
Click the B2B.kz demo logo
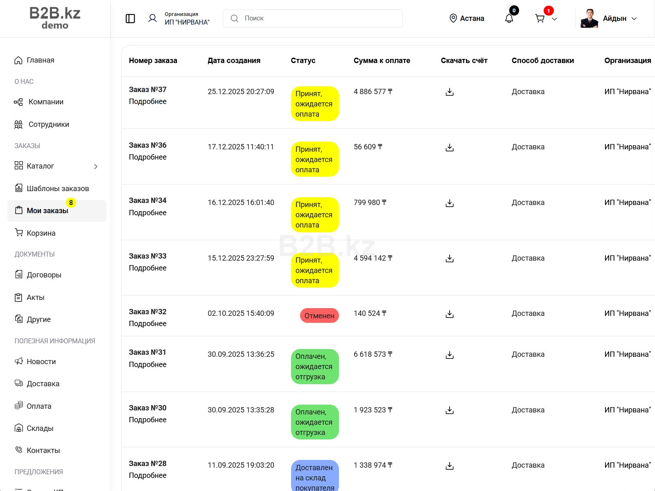point(55,18)
